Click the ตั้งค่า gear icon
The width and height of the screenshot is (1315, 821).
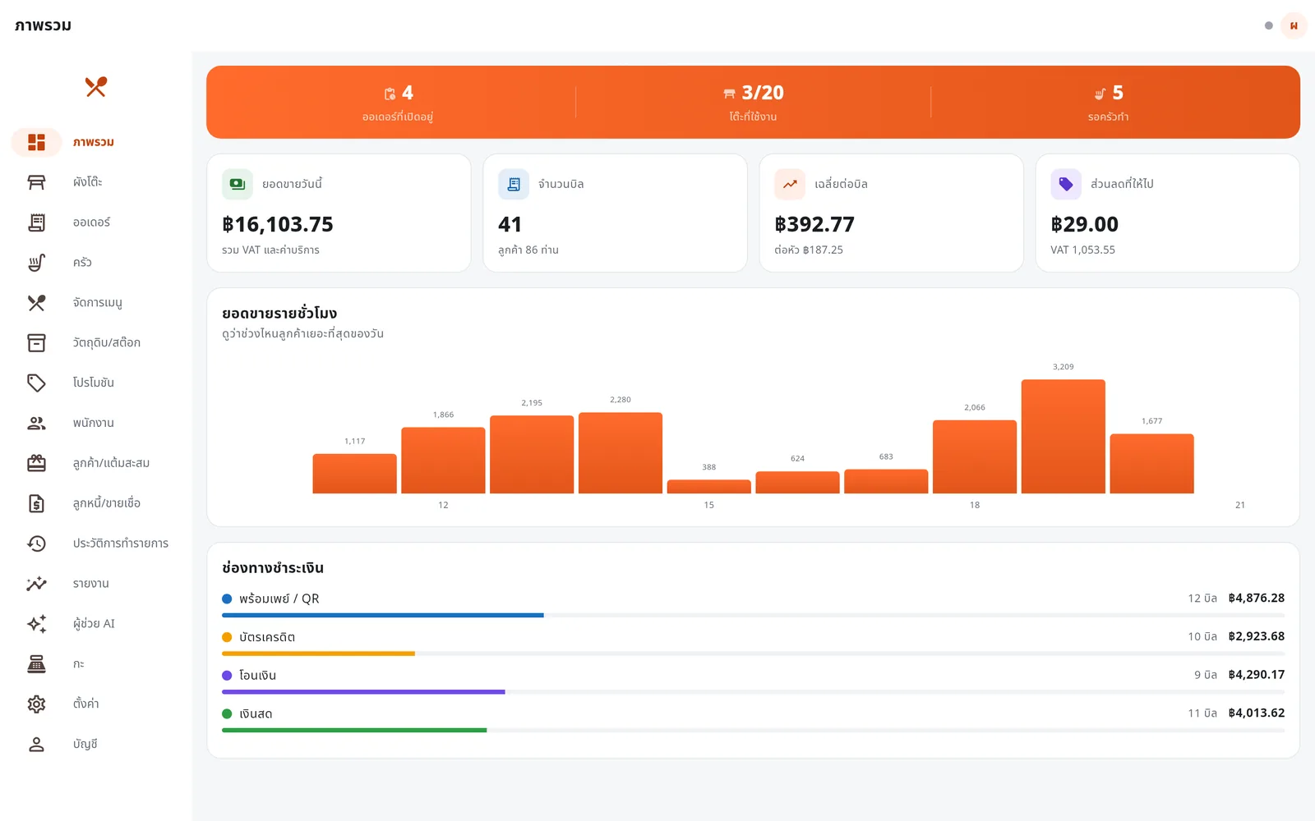click(36, 704)
